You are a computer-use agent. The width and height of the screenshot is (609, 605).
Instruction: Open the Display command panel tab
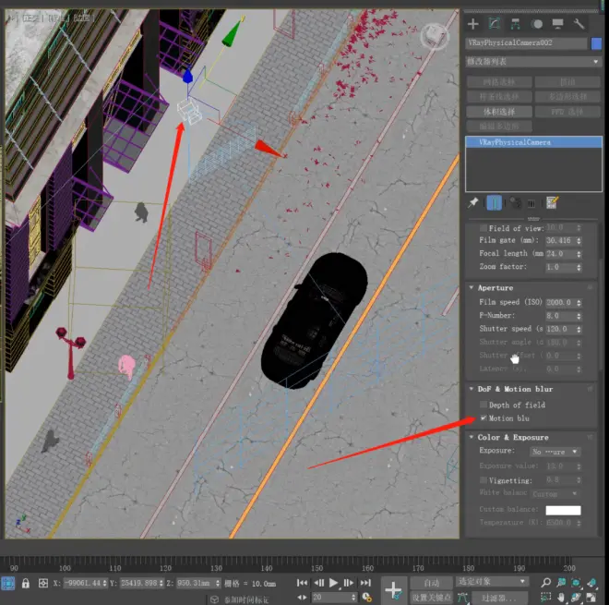point(557,24)
